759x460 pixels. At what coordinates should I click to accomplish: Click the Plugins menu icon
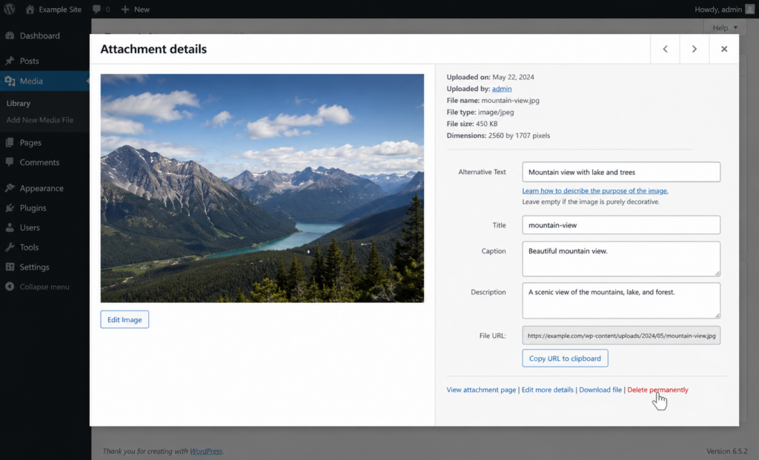click(10, 208)
